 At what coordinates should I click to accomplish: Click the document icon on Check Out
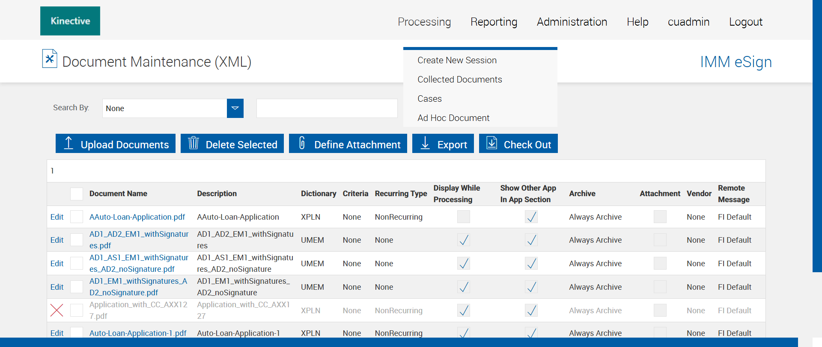[x=492, y=143]
